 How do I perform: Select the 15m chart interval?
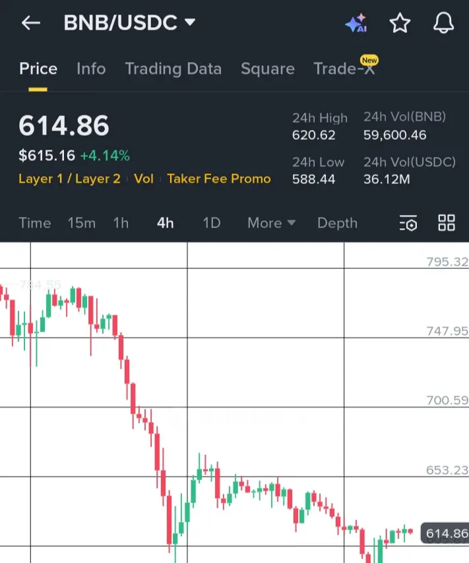tap(81, 223)
